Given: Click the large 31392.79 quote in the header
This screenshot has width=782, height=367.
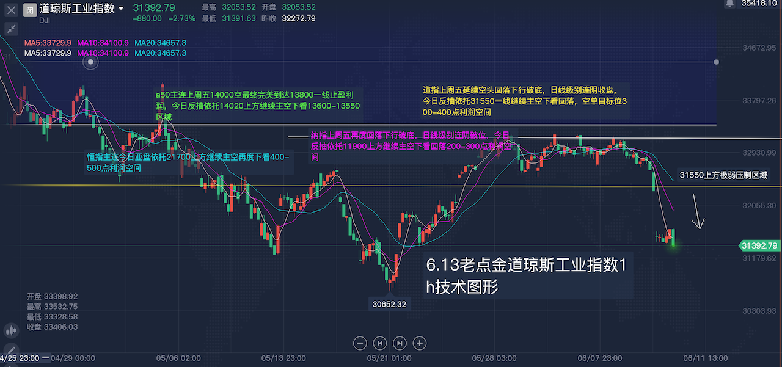Looking at the screenshot, I should (154, 7).
